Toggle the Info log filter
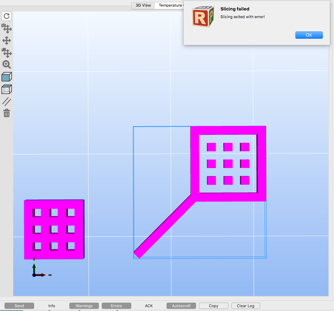 pos(52,306)
